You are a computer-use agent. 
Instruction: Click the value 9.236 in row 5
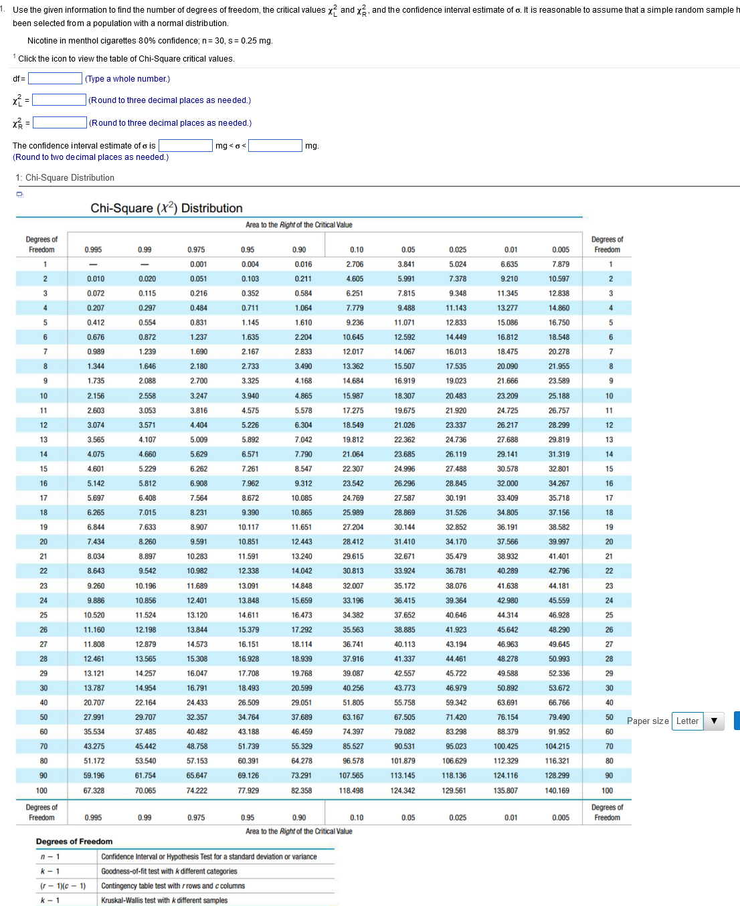pyautogui.click(x=355, y=323)
